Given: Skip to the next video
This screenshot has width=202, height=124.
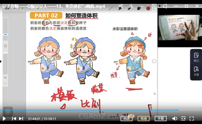Looking at the screenshot, I should (21, 119).
